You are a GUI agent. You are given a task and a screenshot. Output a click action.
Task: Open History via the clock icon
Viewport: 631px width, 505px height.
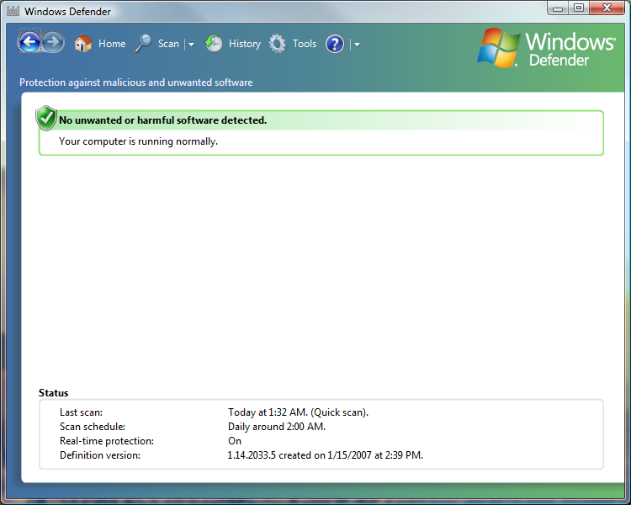point(214,44)
